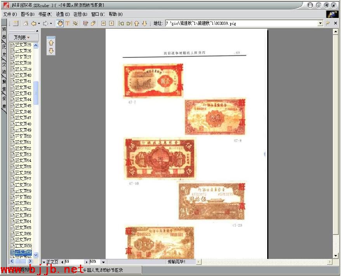Screen dimensions: 341x276
Task: Select the hand pan tool
Action: (x=60, y=23)
